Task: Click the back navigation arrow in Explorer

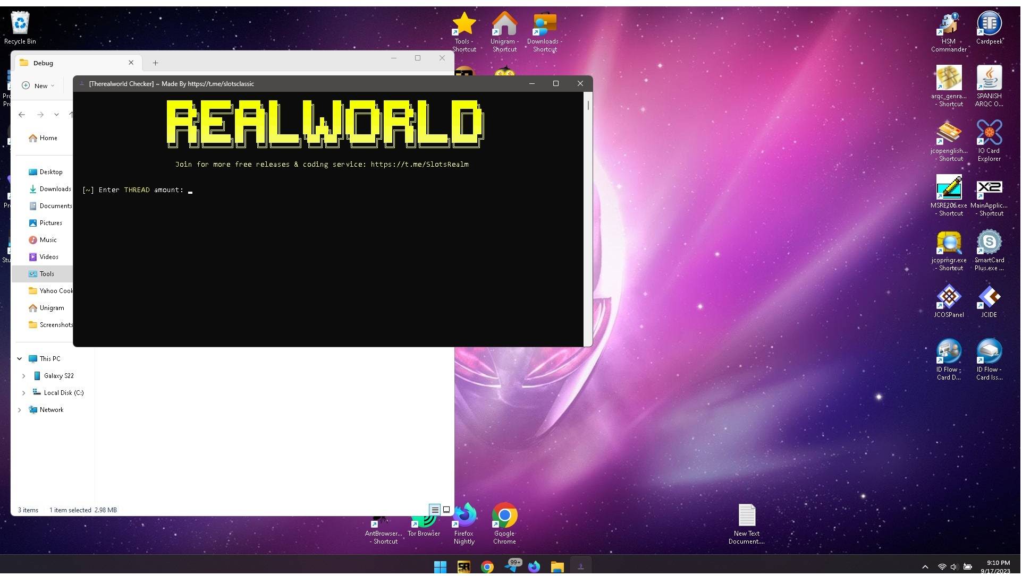Action: point(22,114)
